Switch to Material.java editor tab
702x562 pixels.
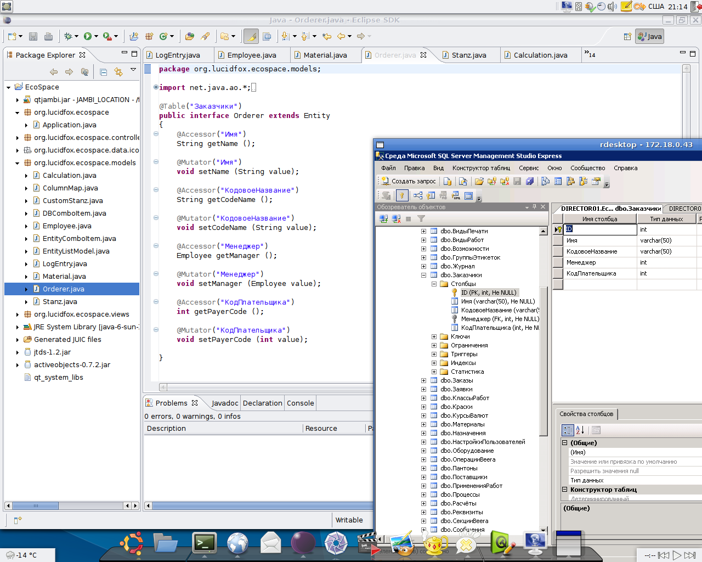tap(325, 55)
